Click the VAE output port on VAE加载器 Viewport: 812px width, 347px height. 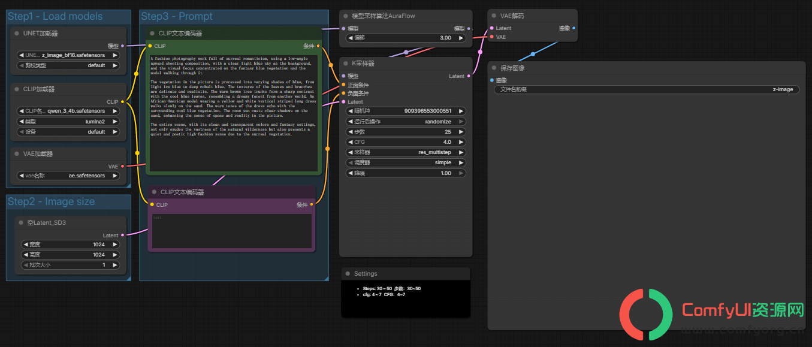pyautogui.click(x=123, y=166)
